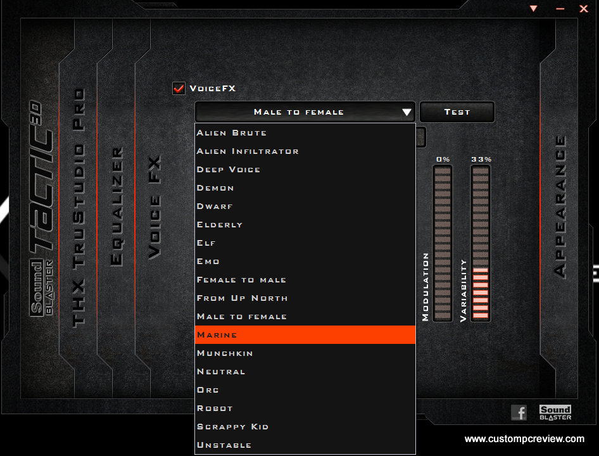Click the orange triangle menu icon
This screenshot has width=599, height=456.
tap(534, 8)
